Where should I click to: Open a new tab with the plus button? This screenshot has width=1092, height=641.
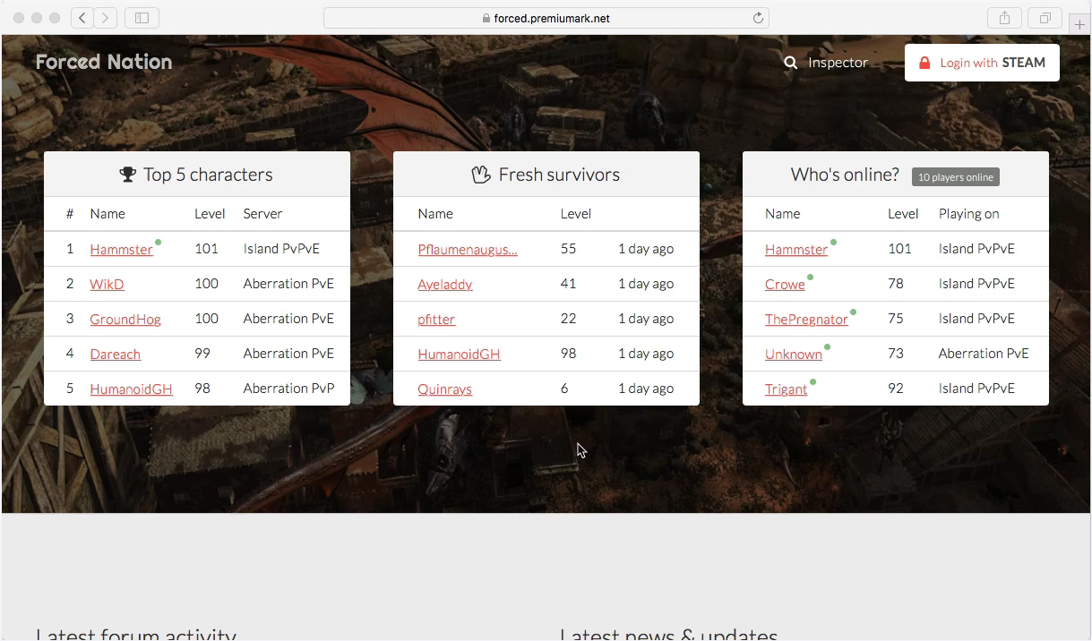(x=1079, y=24)
